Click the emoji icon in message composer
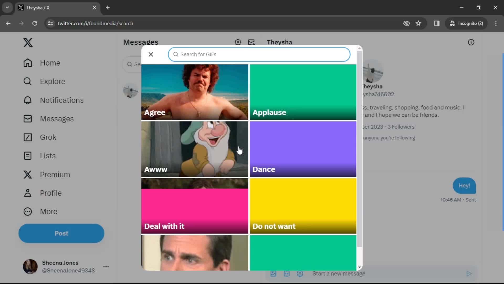Viewport: 504px width, 284px height. [x=300, y=273]
